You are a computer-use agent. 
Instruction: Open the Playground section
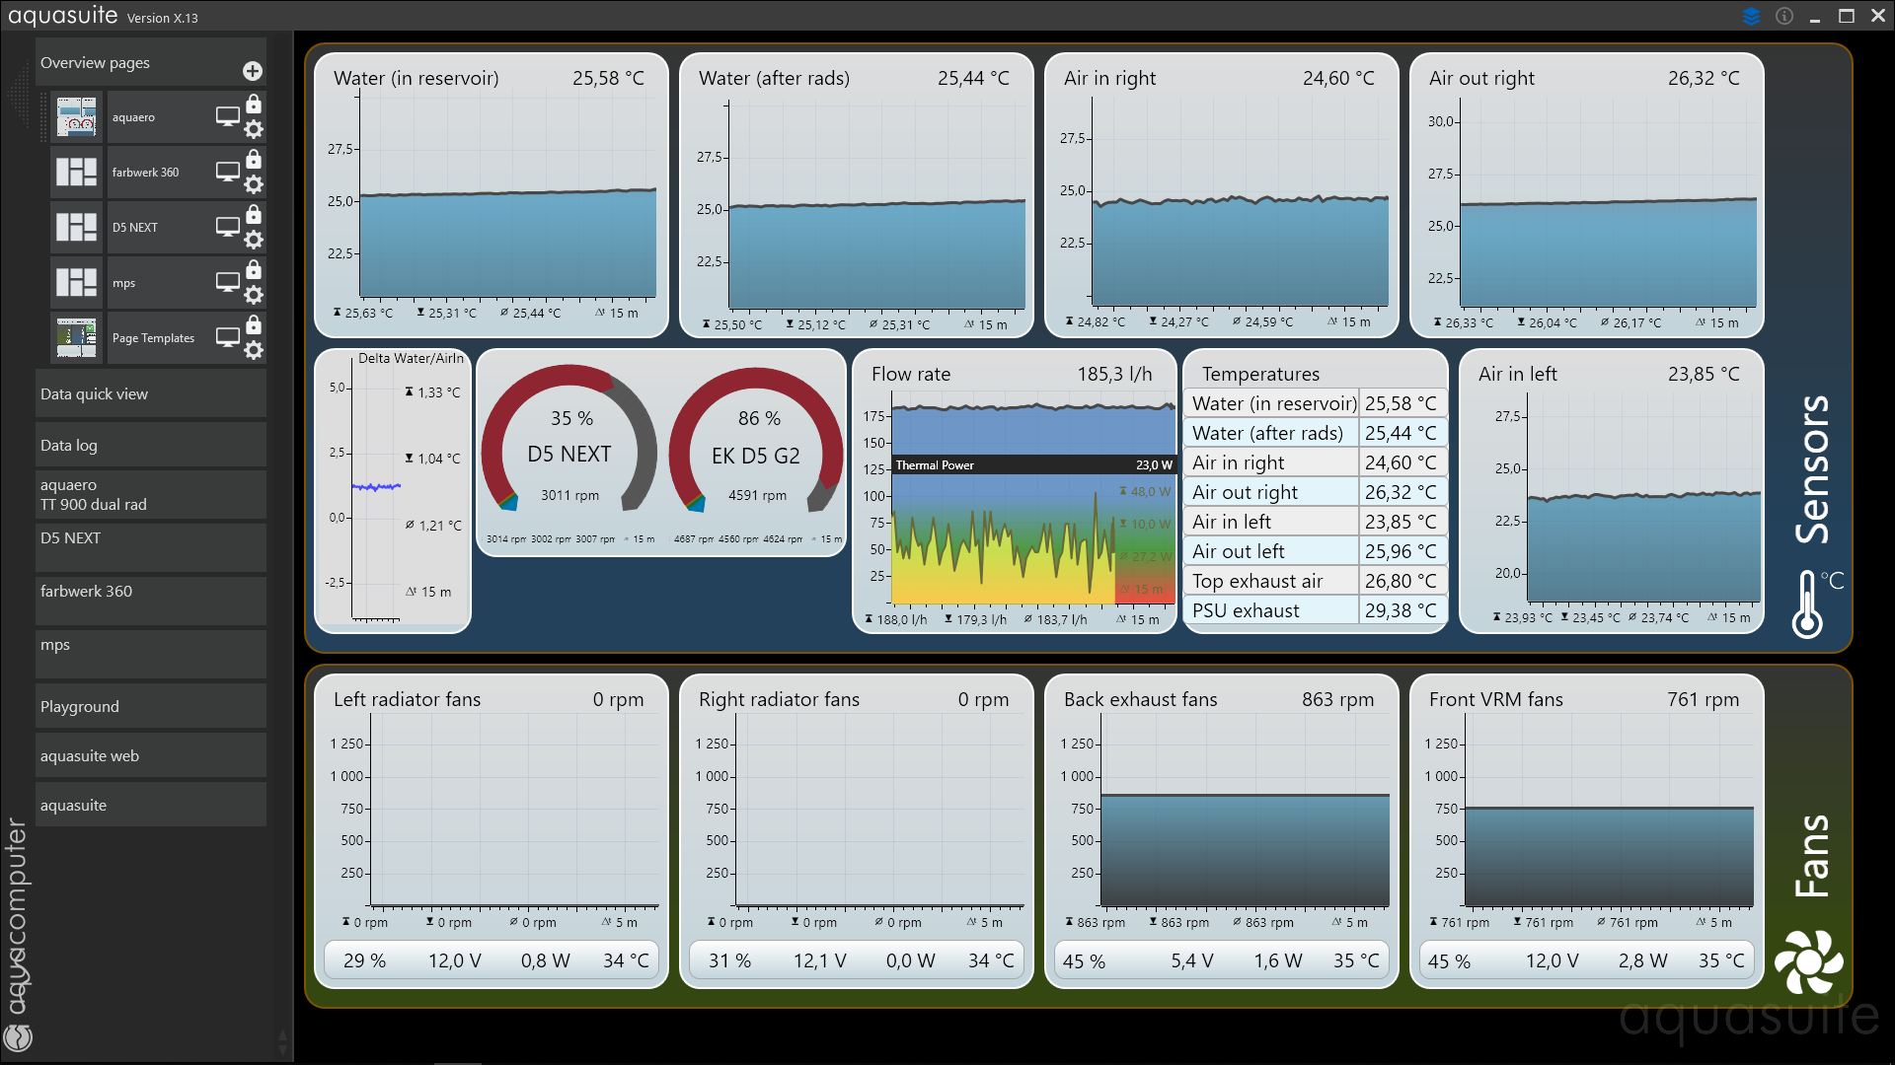[150, 706]
